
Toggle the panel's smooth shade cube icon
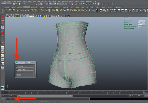coord(38,16)
